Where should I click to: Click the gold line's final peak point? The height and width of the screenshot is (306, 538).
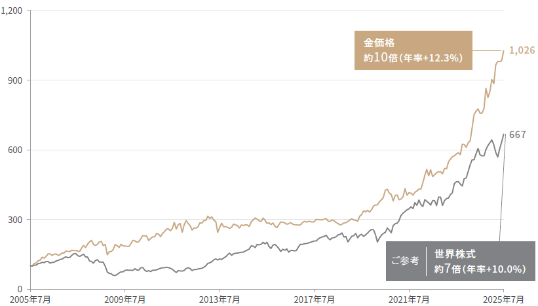pyautogui.click(x=503, y=50)
